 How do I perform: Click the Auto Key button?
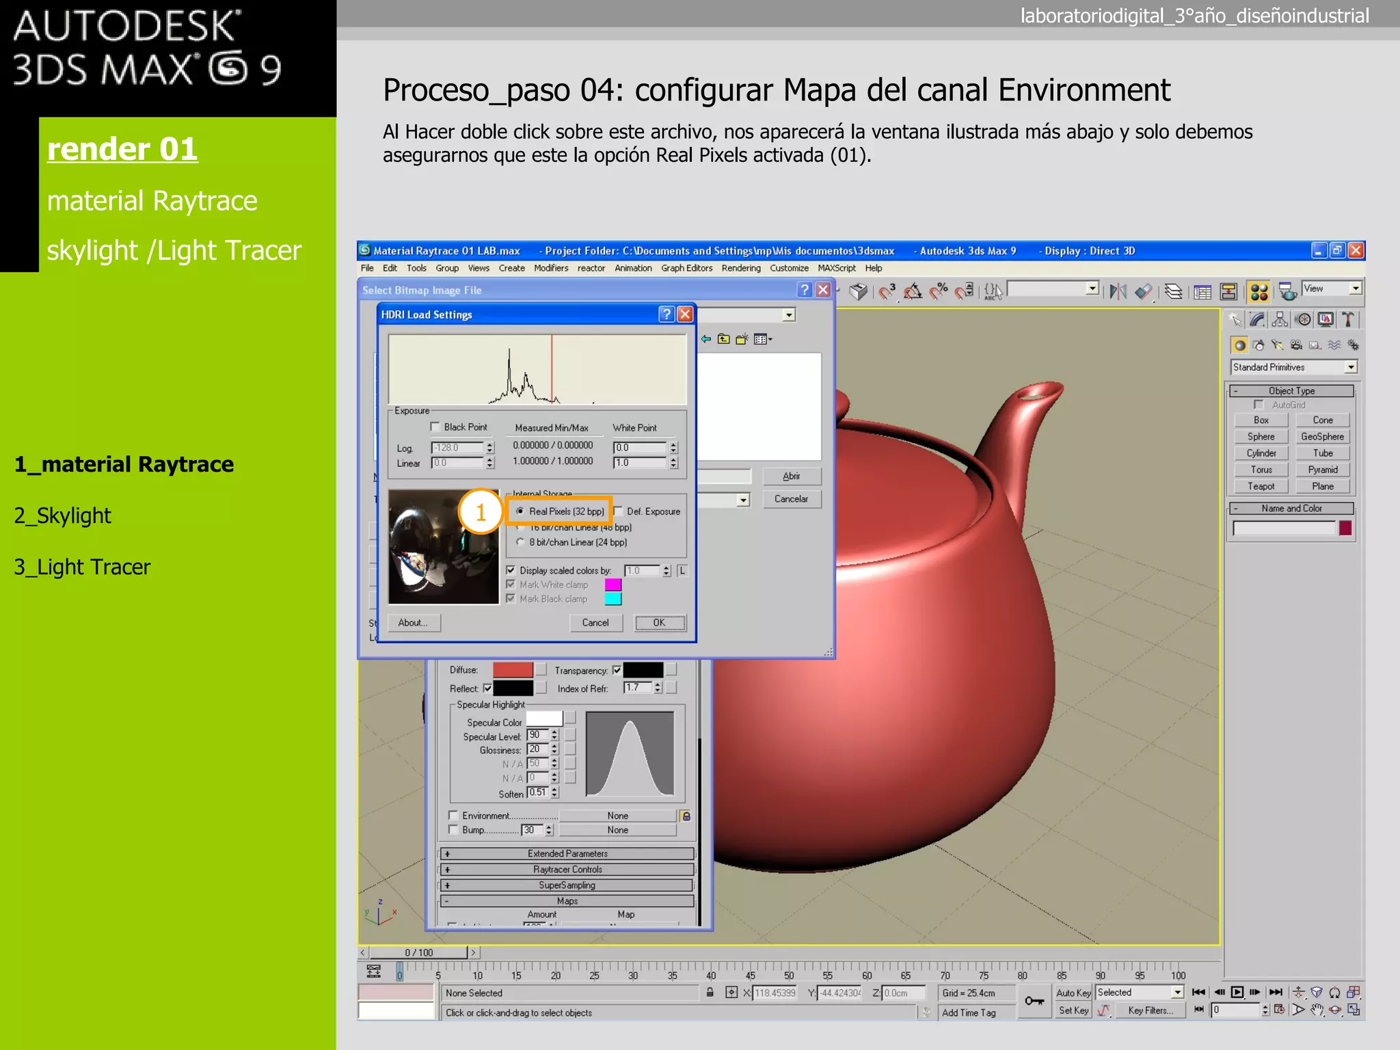[x=1073, y=993]
